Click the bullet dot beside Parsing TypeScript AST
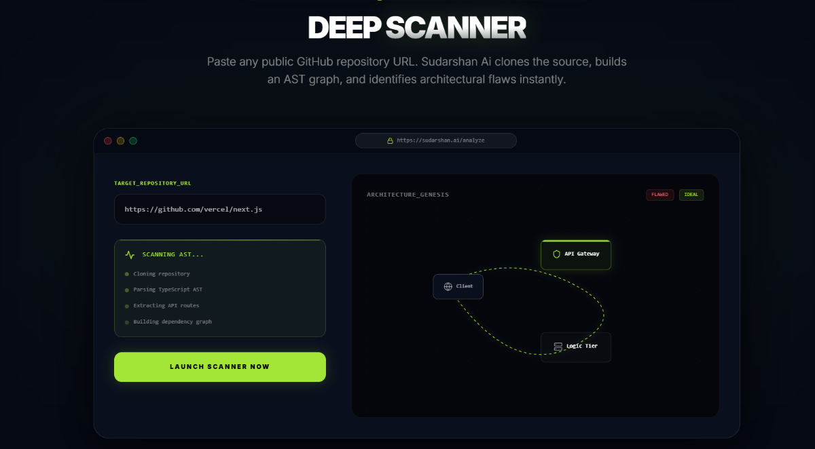The image size is (815, 449). pyautogui.click(x=127, y=290)
